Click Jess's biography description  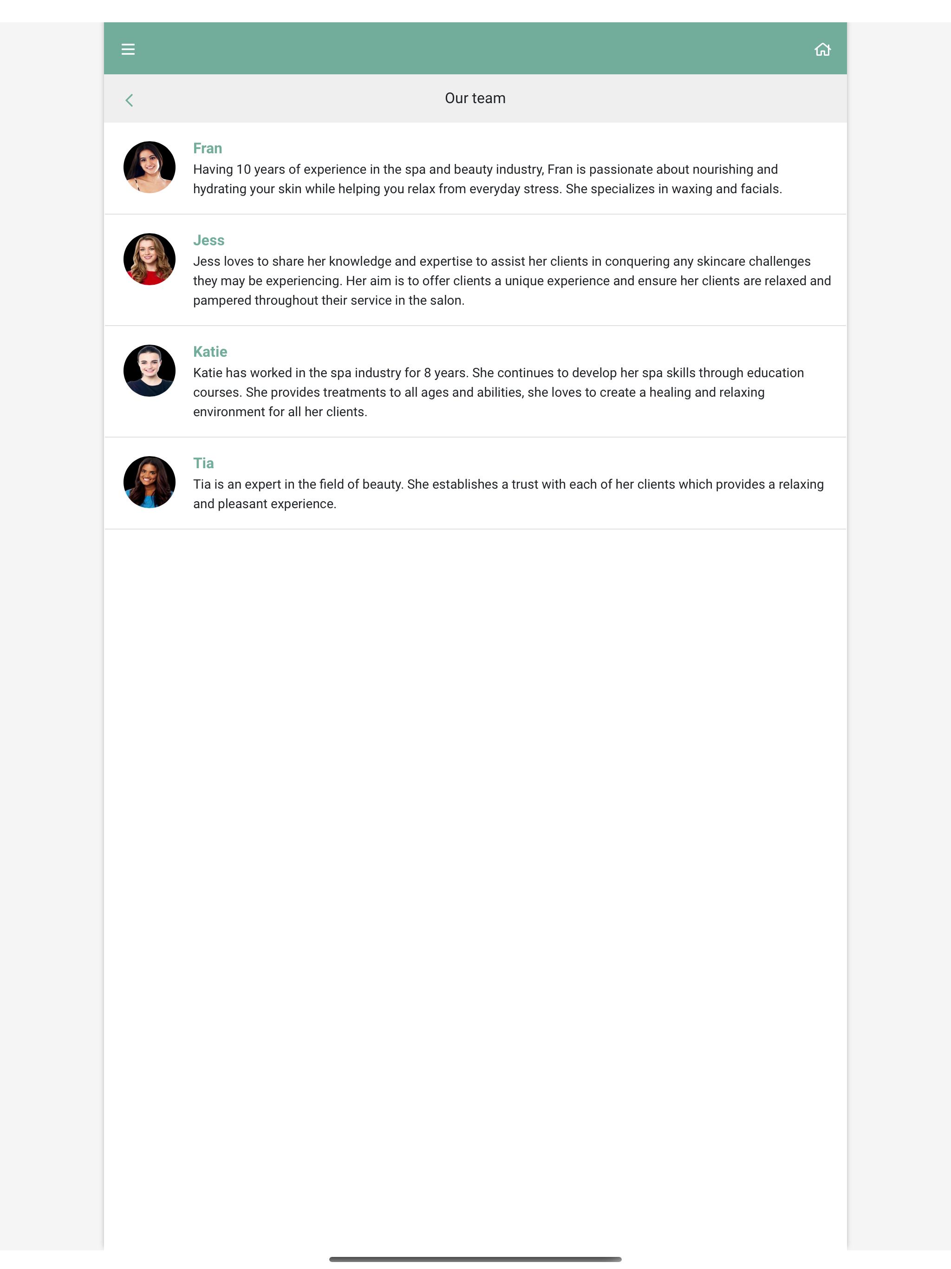pos(512,281)
